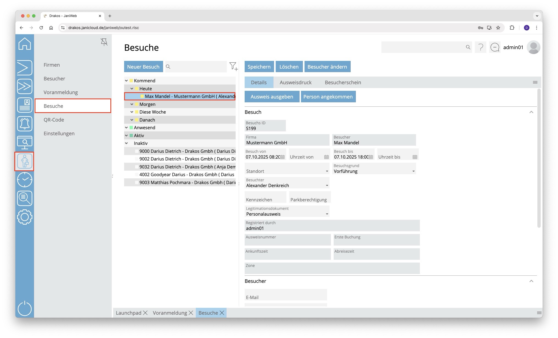558x338 pixels.
Task: Click the Neuer Besuch button
Action: (x=143, y=67)
